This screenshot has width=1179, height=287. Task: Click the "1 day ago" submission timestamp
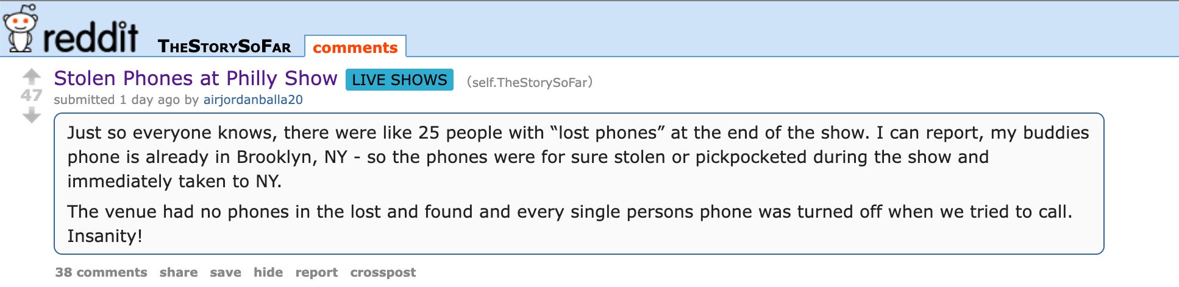[x=150, y=100]
